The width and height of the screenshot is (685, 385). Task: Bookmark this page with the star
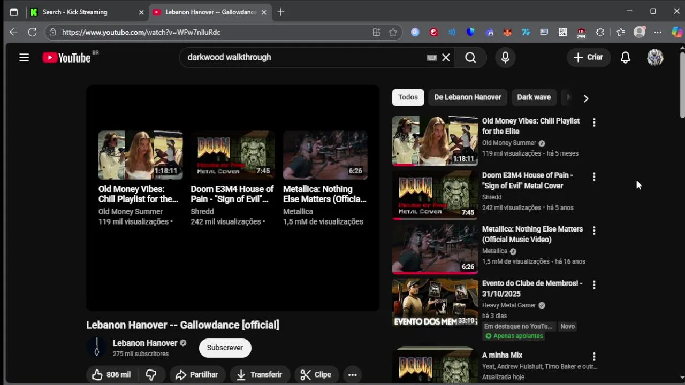(x=393, y=32)
